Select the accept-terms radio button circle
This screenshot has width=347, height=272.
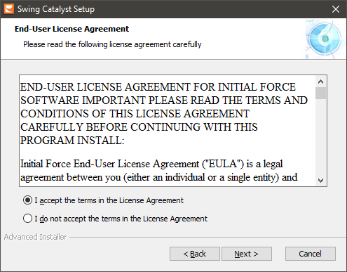point(27,200)
